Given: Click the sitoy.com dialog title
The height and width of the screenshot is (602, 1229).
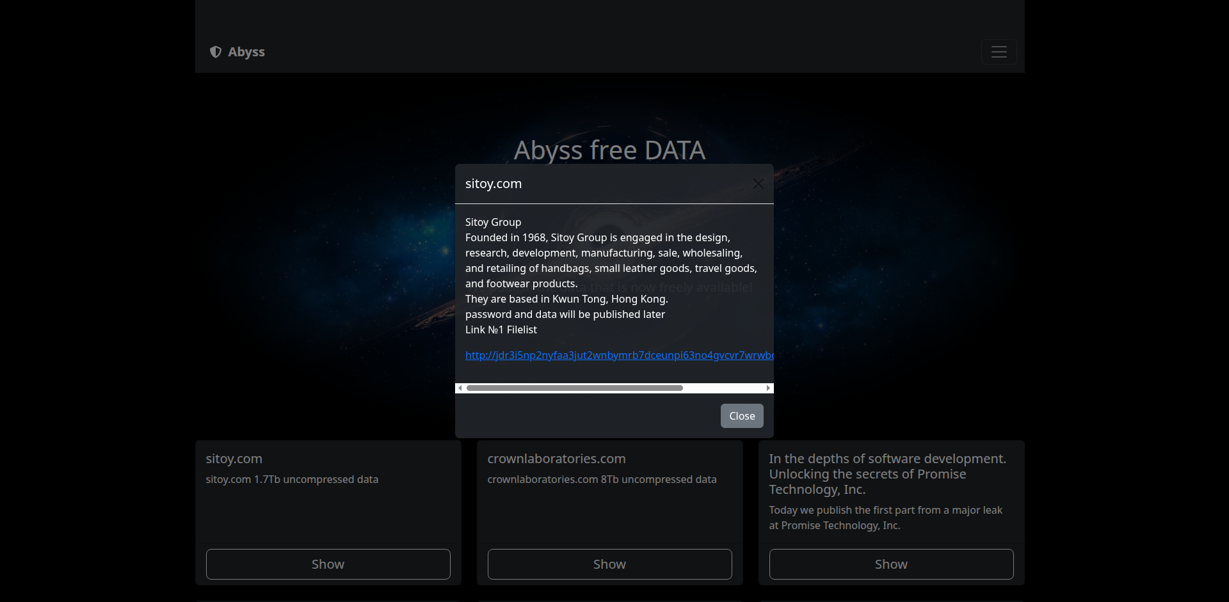Looking at the screenshot, I should point(494,184).
